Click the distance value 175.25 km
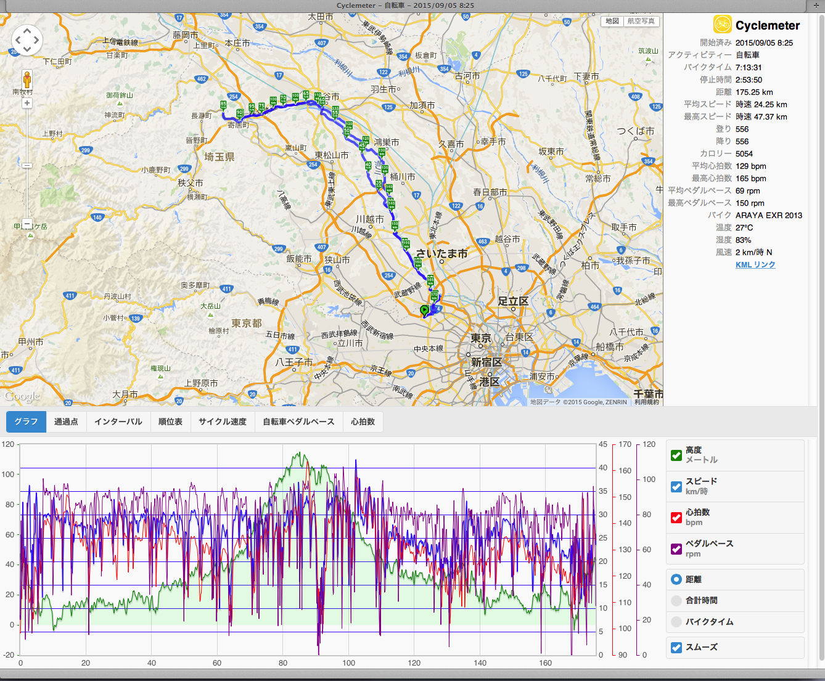 pyautogui.click(x=754, y=92)
